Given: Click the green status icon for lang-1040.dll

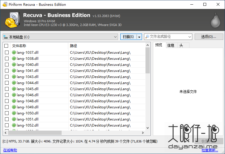Looking at the screenshot, I should [14, 64].
